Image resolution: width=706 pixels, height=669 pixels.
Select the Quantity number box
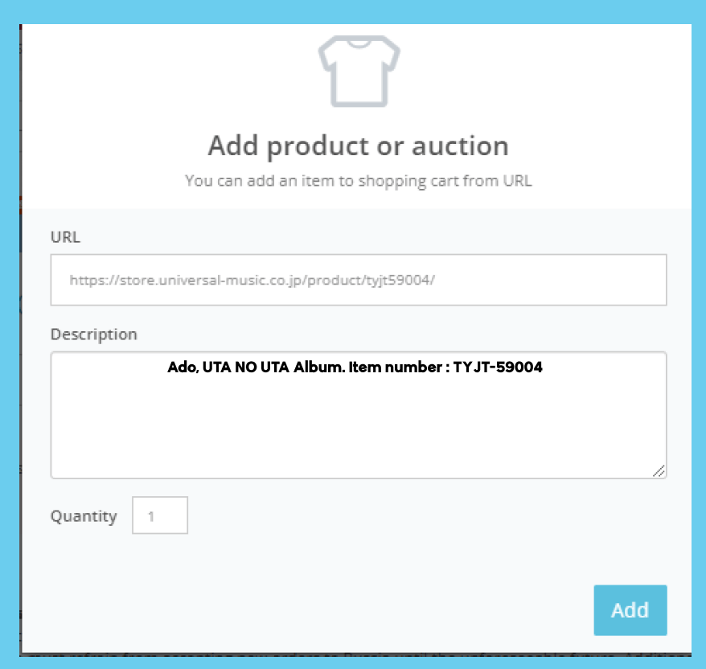pyautogui.click(x=160, y=515)
